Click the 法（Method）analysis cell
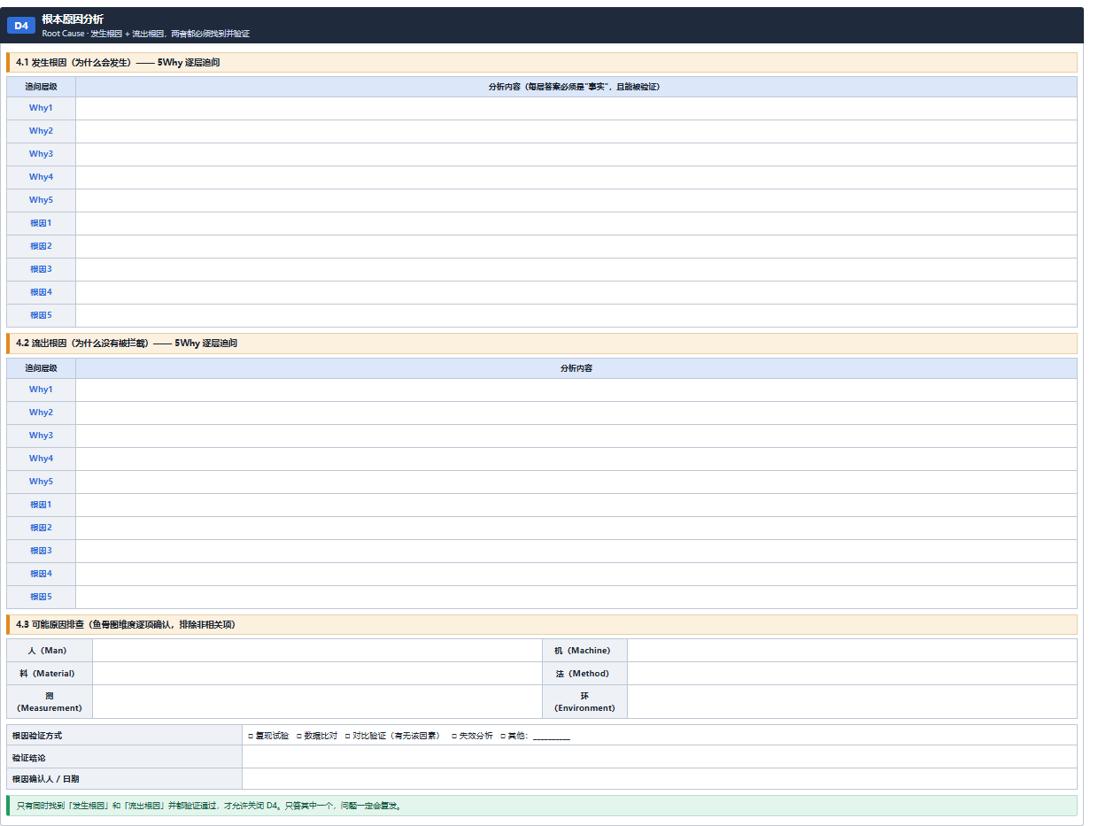Viewport: 1098px width, 826px height. pos(852,674)
